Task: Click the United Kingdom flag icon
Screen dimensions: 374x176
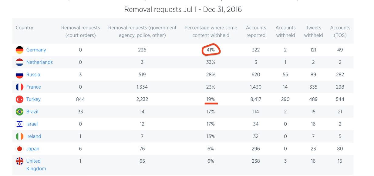Action: click(19, 161)
